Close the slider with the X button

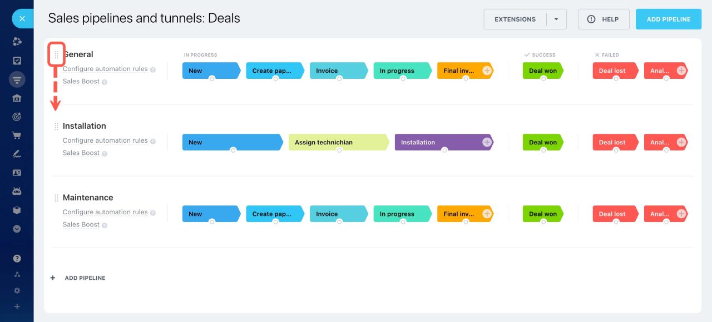[x=22, y=19]
